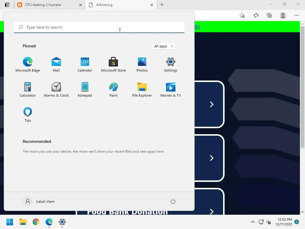Click the scrollbar down arrow
This screenshot has width=305, height=229.
[x=302, y=212]
